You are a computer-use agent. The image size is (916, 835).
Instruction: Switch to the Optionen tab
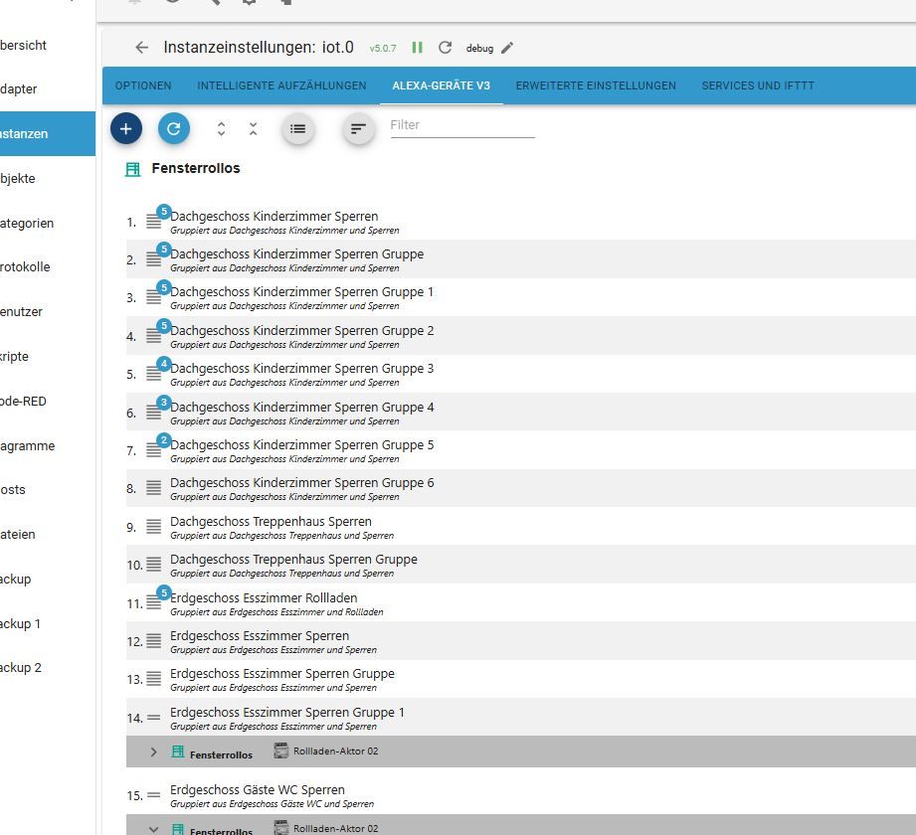[143, 85]
